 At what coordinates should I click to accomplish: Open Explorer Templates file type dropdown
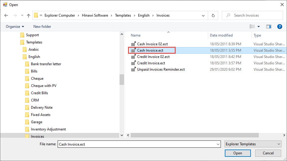(x=253, y=144)
